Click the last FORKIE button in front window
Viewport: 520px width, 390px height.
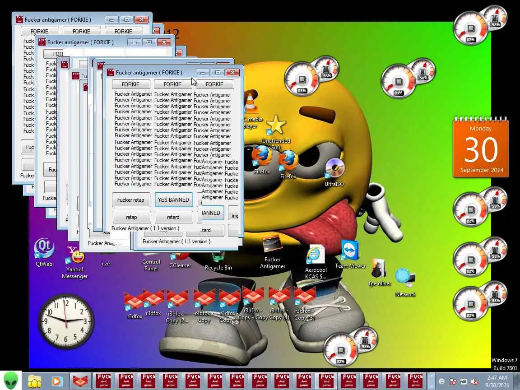(214, 84)
